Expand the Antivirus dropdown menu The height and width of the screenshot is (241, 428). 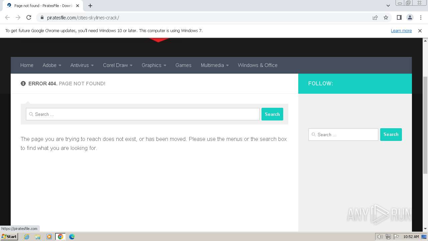pos(82,65)
